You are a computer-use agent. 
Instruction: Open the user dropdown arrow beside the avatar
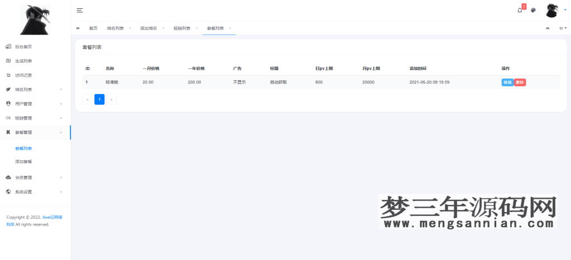point(565,10)
